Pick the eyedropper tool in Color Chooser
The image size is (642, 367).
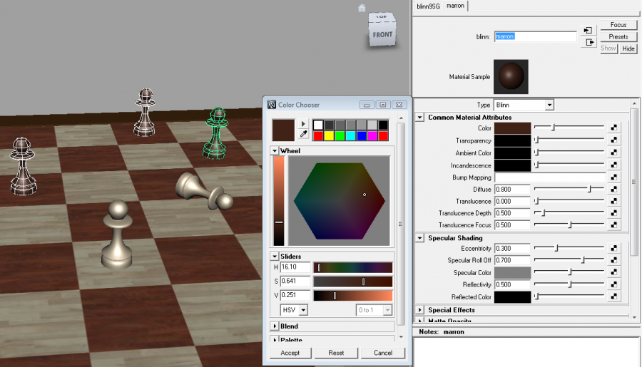tap(303, 134)
